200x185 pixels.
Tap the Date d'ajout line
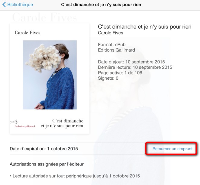coord(131,62)
